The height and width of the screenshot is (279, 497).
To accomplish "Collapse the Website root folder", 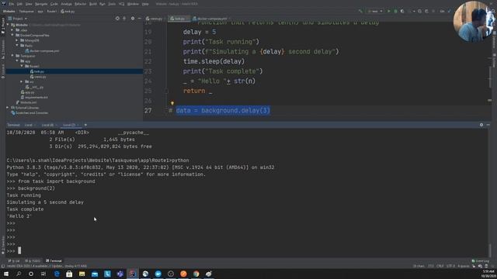I will 9,25.
